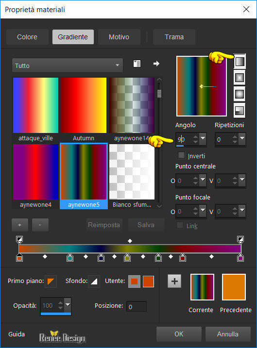Open the Angolo value dropdown arrow
The height and width of the screenshot is (348, 257).
tap(203, 138)
